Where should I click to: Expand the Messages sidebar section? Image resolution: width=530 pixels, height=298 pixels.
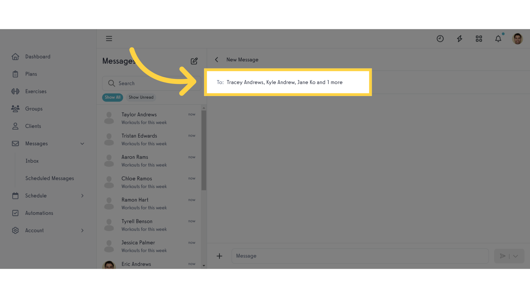(82, 143)
